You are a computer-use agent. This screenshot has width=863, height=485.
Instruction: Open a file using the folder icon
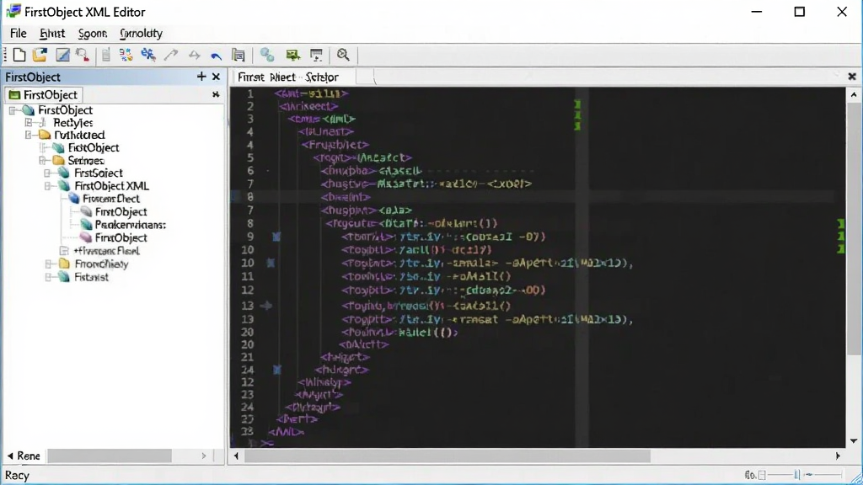40,55
